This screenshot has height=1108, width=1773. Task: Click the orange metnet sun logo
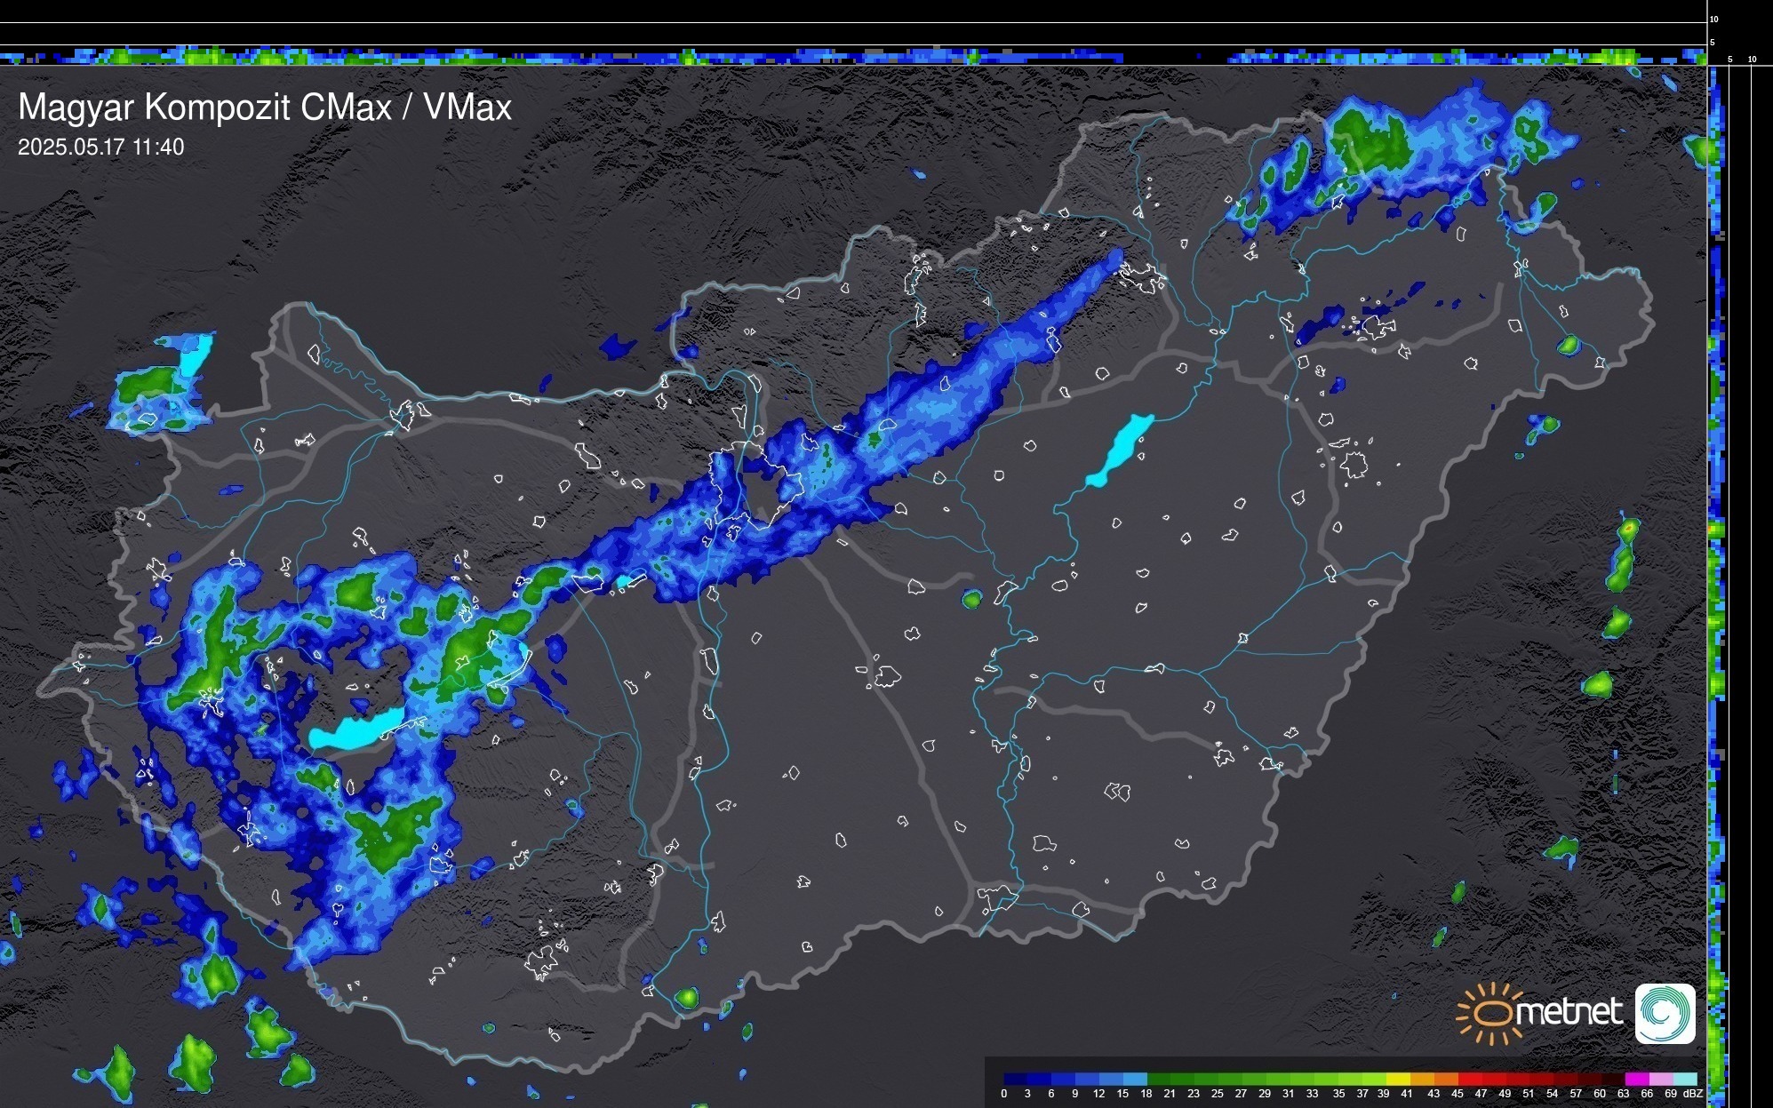tap(1489, 1013)
